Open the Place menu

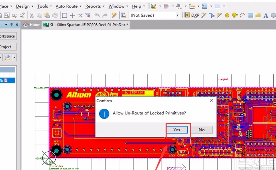point(6,6)
